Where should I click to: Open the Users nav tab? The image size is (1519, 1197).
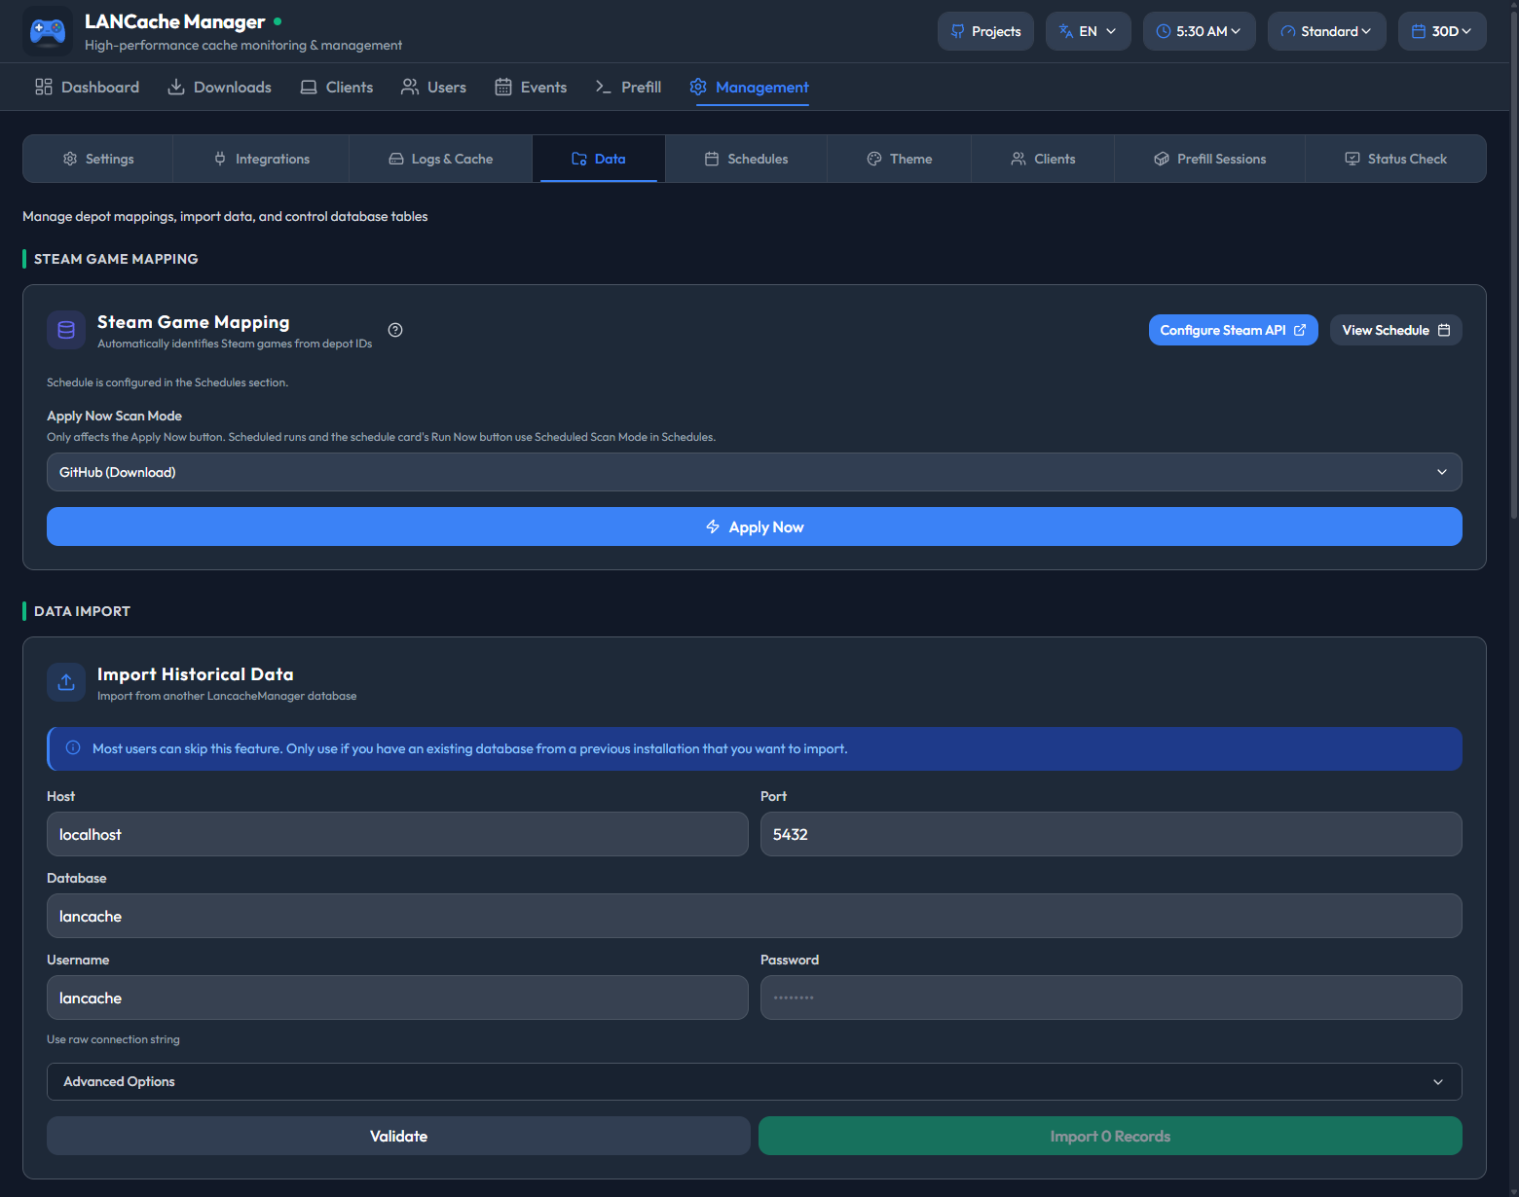point(433,87)
